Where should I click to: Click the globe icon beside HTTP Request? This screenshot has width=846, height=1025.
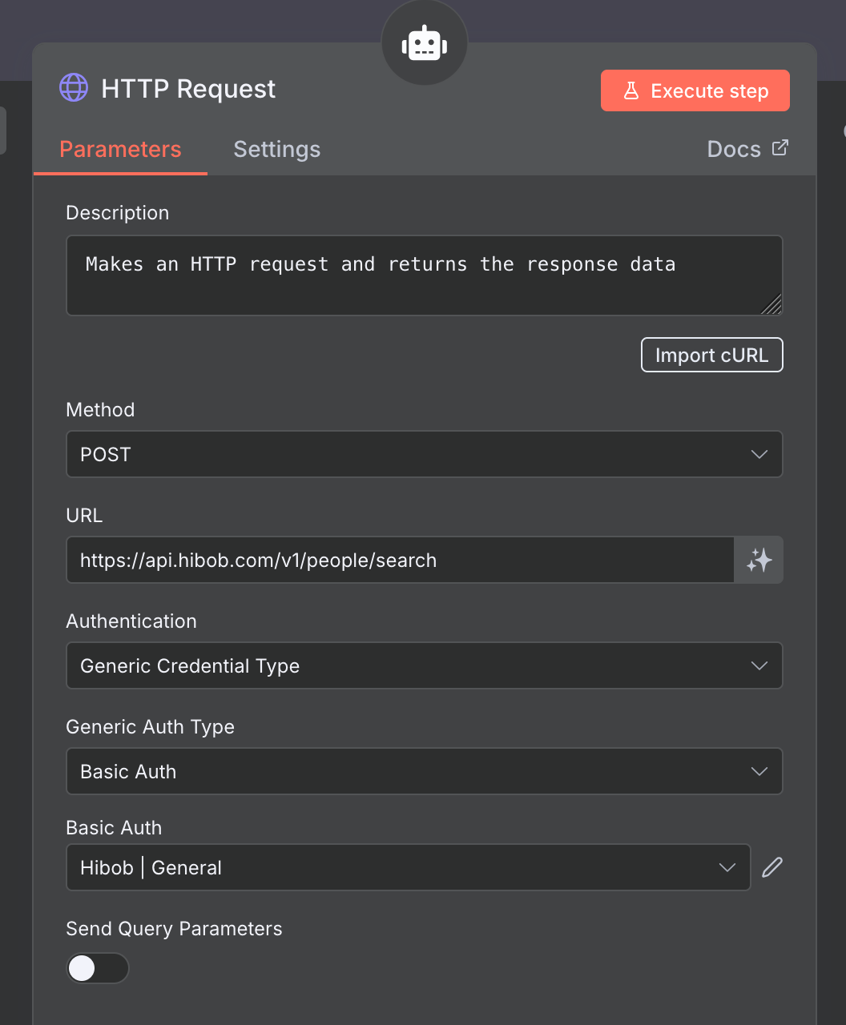click(74, 88)
